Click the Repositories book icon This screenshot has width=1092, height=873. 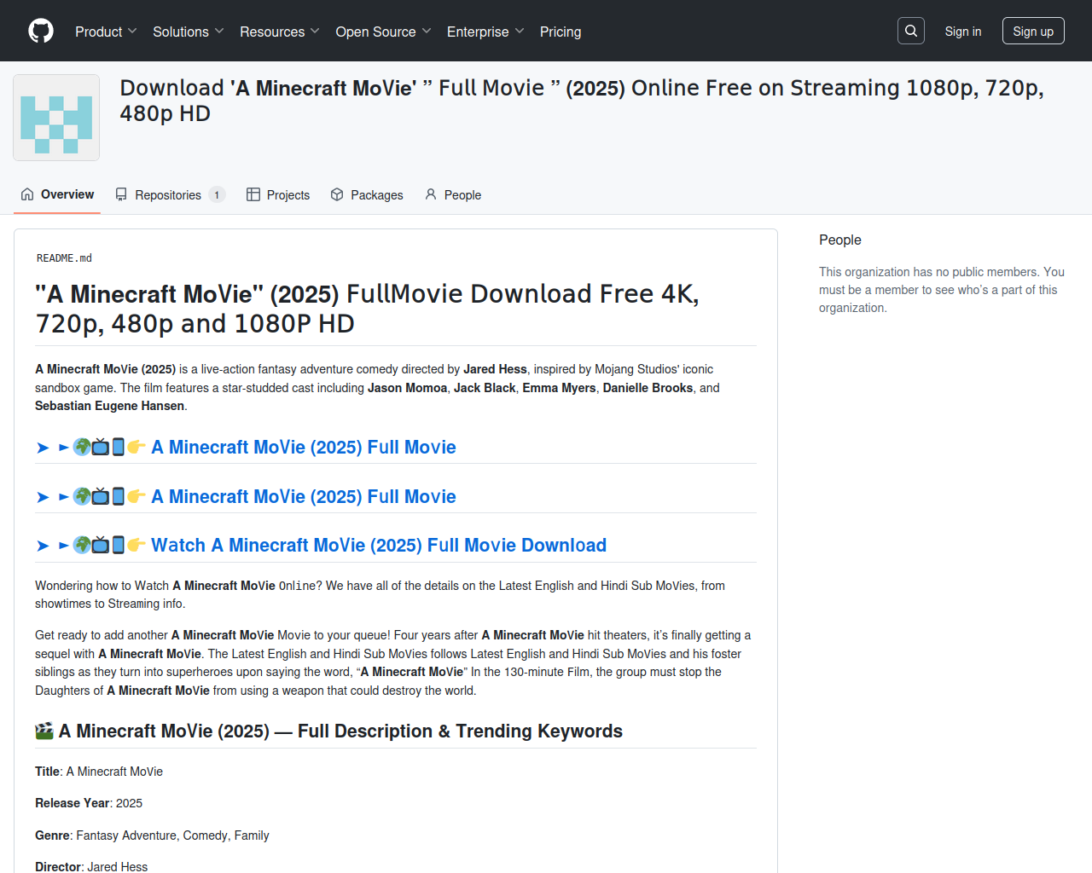pos(121,194)
